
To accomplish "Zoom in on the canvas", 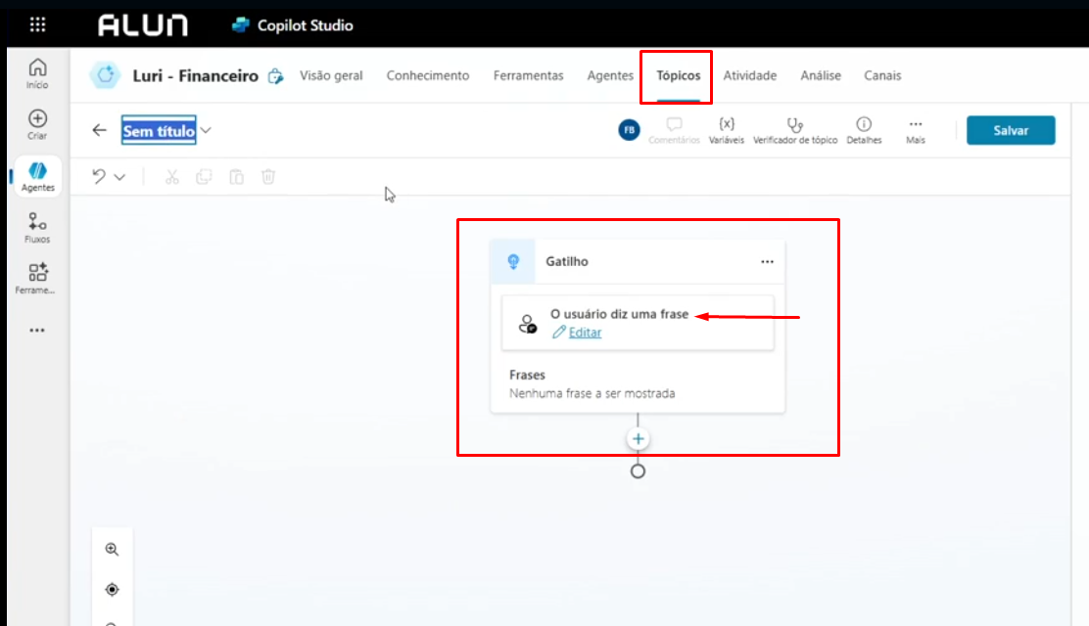I will 112,550.
